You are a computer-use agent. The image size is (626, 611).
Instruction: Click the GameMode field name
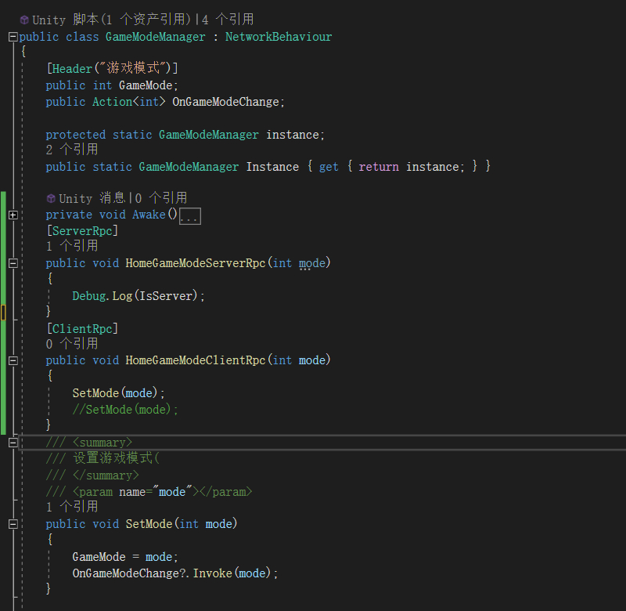tap(146, 85)
